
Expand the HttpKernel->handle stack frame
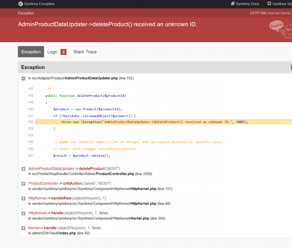23,213
